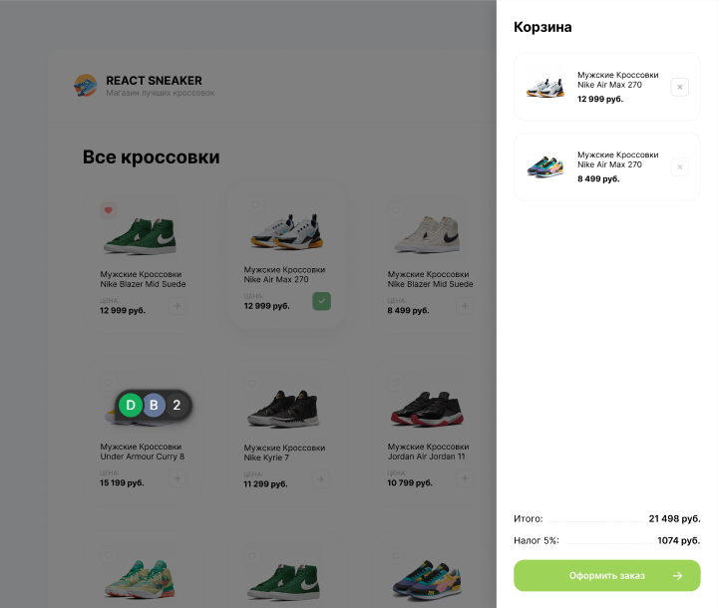Open the beige Nike Blazer 8 499 руб. shoe image
This screenshot has height=608, width=718.
[x=427, y=234]
